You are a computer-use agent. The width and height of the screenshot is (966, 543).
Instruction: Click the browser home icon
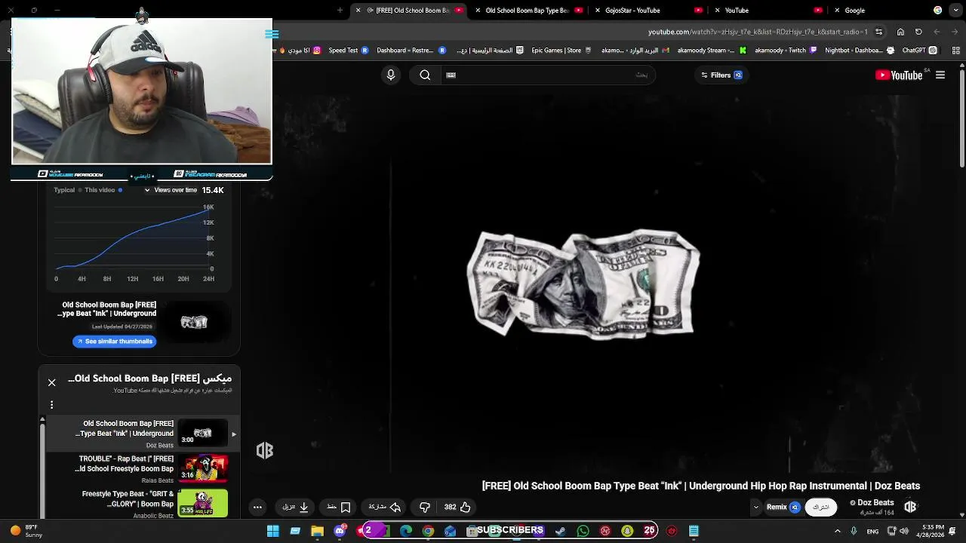[900, 32]
